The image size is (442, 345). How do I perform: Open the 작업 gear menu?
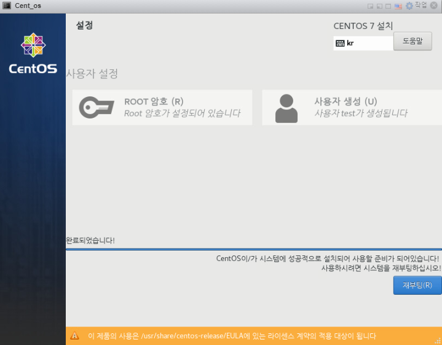coord(416,6)
